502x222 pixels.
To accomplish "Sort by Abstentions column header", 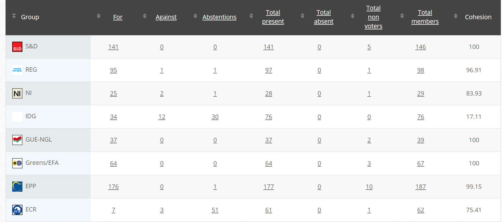I will (219, 17).
